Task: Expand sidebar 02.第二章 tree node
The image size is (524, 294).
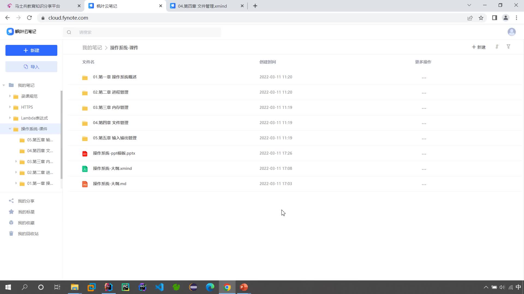Action: pos(16,172)
